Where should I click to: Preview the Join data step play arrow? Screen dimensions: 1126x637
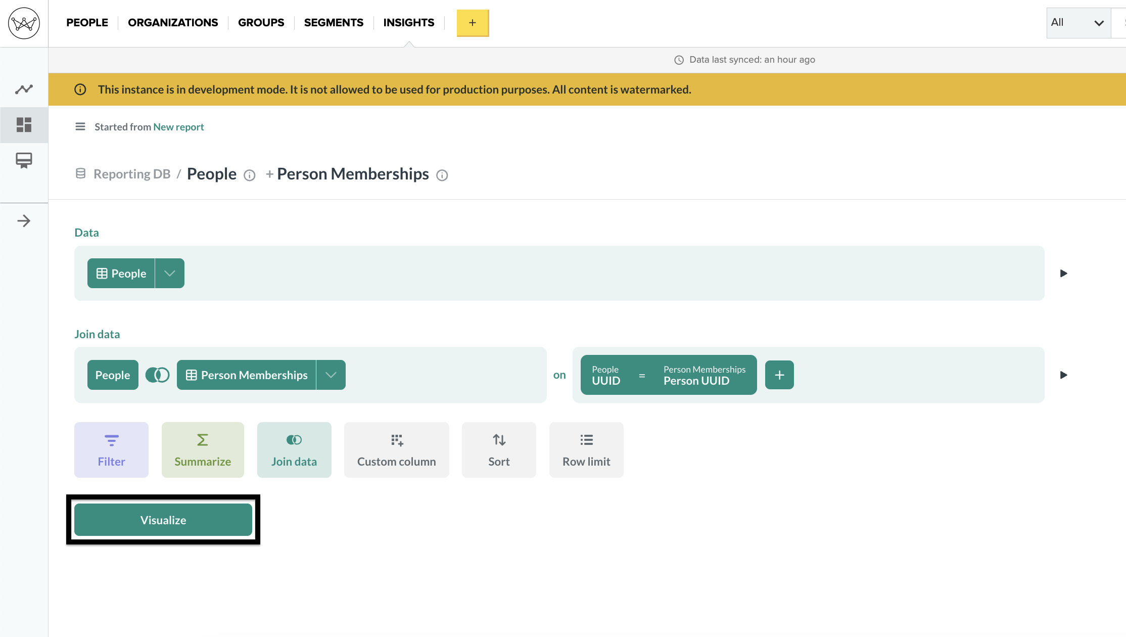pos(1064,375)
